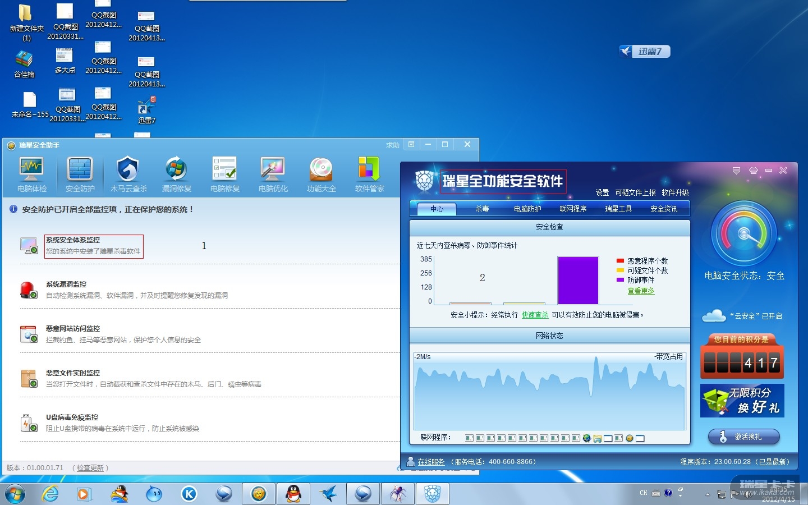
Task: Click the 恶意文件实时监控 box icon
Action: pos(29,378)
